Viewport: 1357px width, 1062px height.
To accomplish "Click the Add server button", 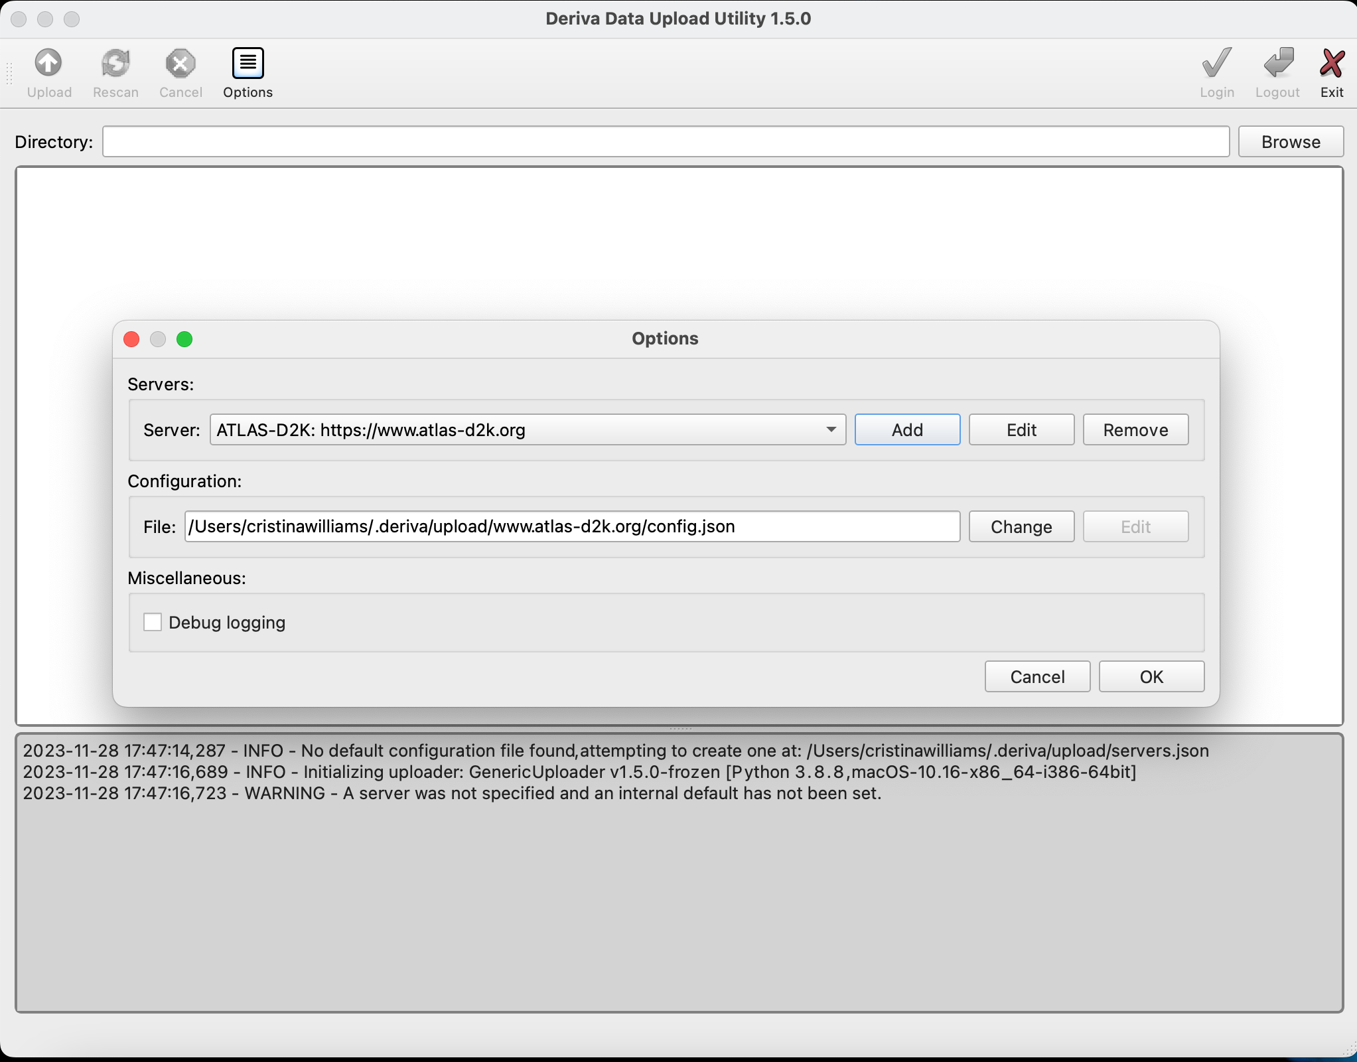I will click(907, 429).
